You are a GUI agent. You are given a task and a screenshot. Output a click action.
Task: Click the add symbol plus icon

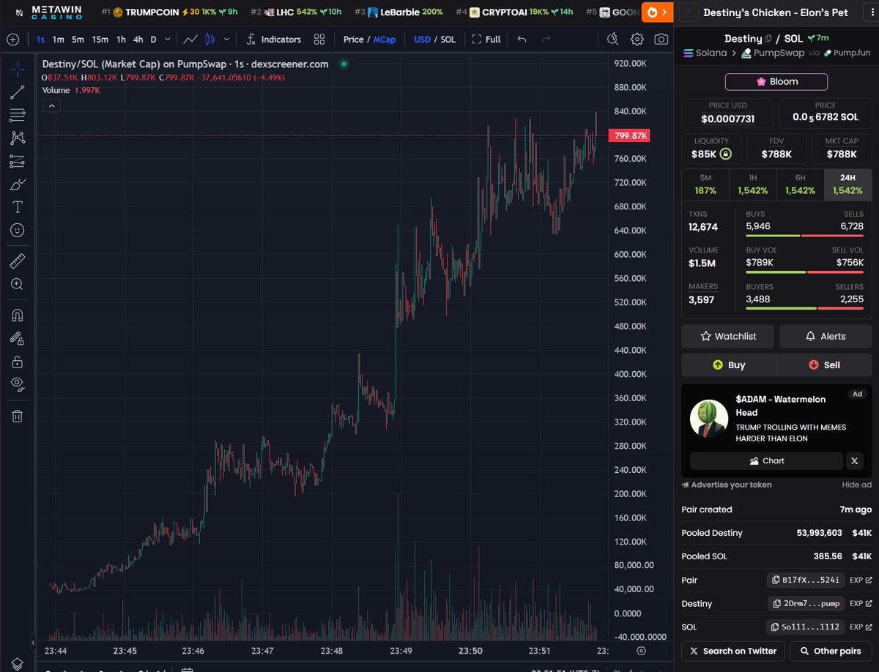tap(12, 40)
